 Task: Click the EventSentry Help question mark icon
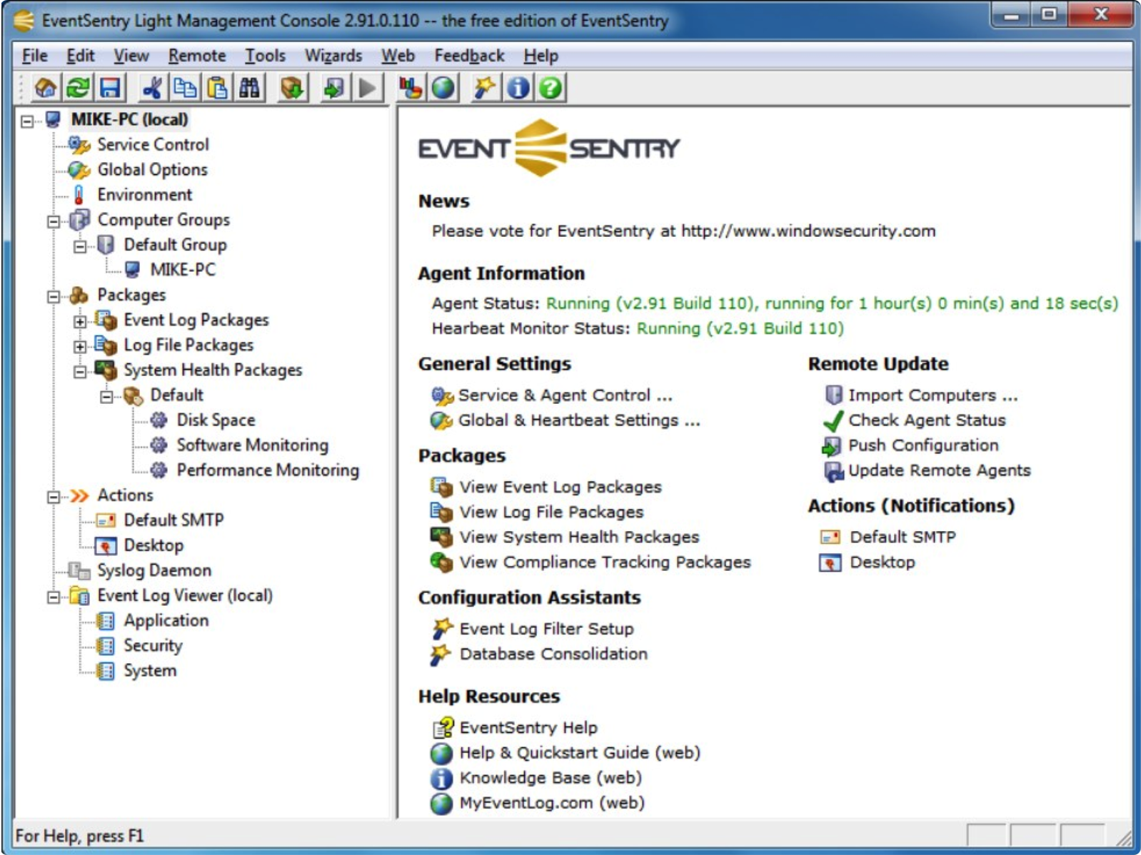pos(443,728)
